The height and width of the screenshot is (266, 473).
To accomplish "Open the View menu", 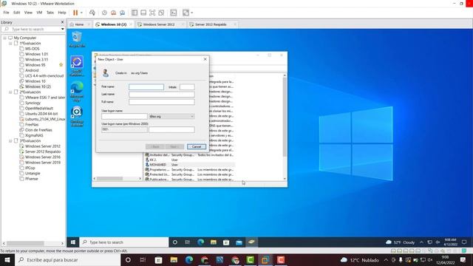I will (x=28, y=13).
